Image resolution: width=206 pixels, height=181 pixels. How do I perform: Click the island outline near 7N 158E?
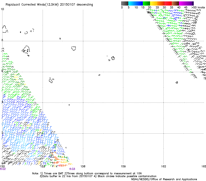click(x=113, y=58)
